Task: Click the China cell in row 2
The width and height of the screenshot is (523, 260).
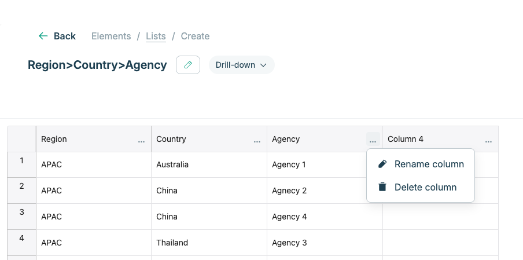Action: point(209,191)
